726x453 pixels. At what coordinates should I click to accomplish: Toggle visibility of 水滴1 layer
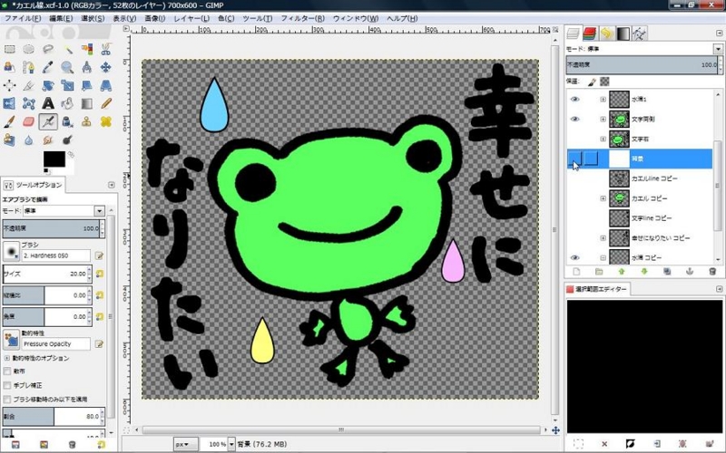[574, 100]
